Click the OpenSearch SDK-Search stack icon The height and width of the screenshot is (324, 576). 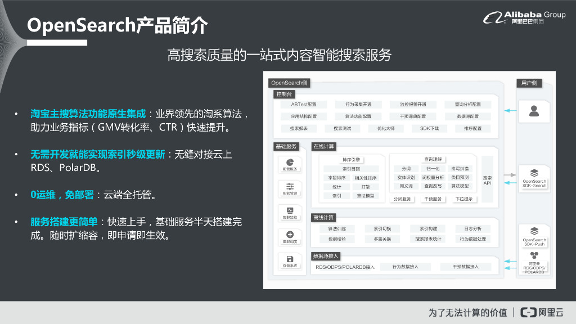click(x=534, y=173)
